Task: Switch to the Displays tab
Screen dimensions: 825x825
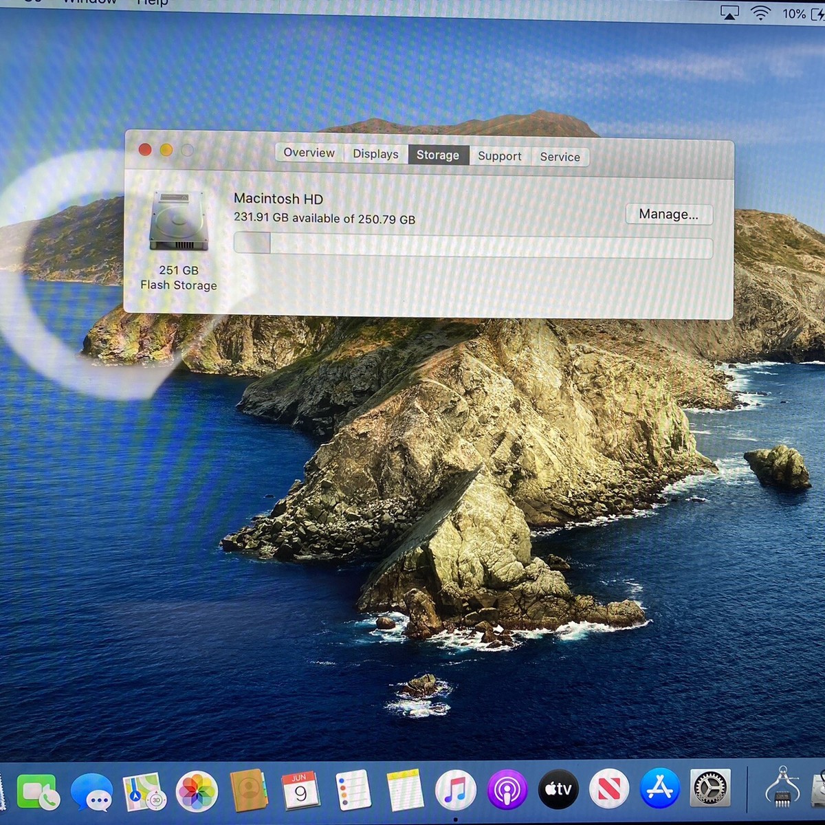Action: pos(375,154)
